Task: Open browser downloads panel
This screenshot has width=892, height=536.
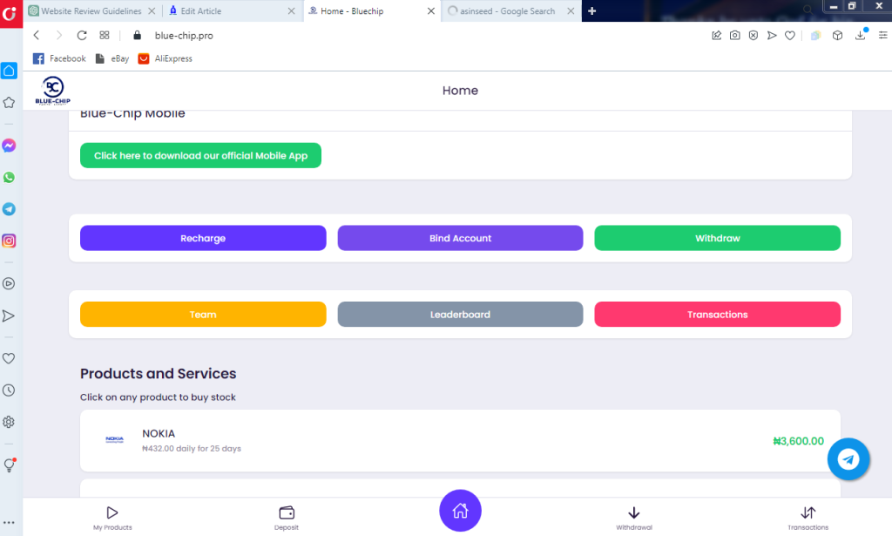Action: click(x=861, y=36)
